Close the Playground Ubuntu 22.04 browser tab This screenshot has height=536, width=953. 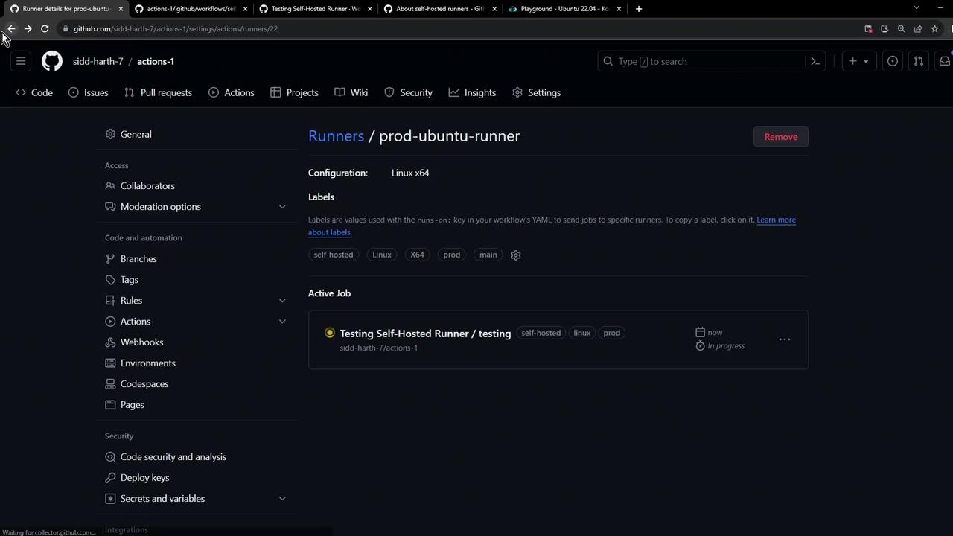[x=619, y=9]
